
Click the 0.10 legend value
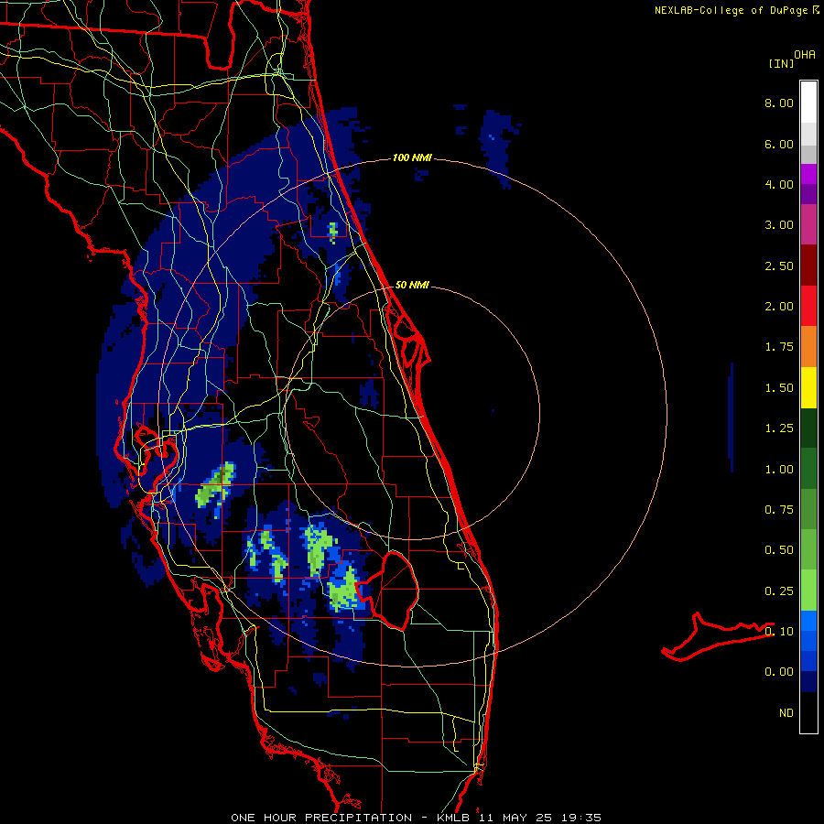[x=779, y=632]
